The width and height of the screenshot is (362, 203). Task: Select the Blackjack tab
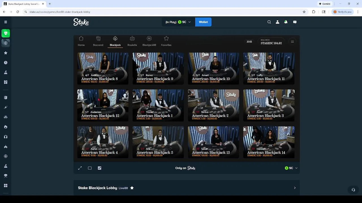(x=115, y=41)
